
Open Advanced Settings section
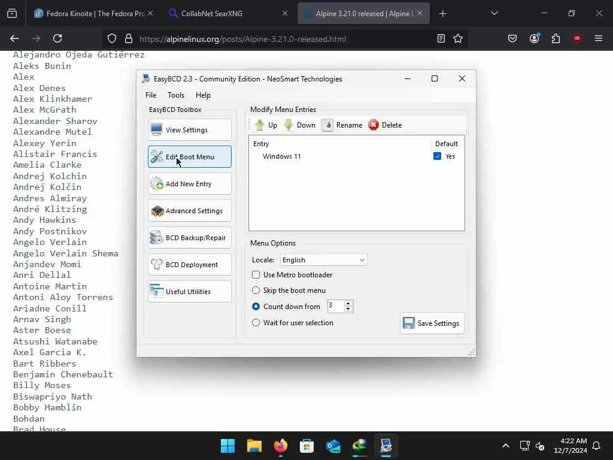pyautogui.click(x=190, y=211)
